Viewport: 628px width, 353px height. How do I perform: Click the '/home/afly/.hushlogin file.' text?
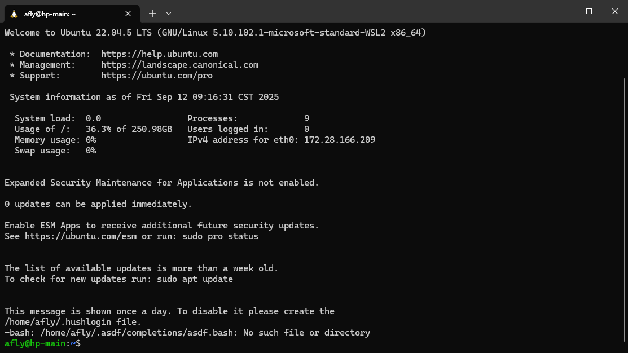(73, 322)
